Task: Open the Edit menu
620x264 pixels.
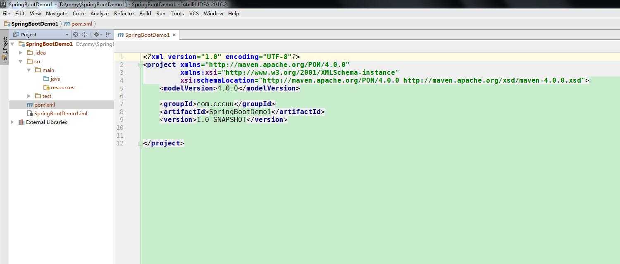Action: [x=20, y=13]
